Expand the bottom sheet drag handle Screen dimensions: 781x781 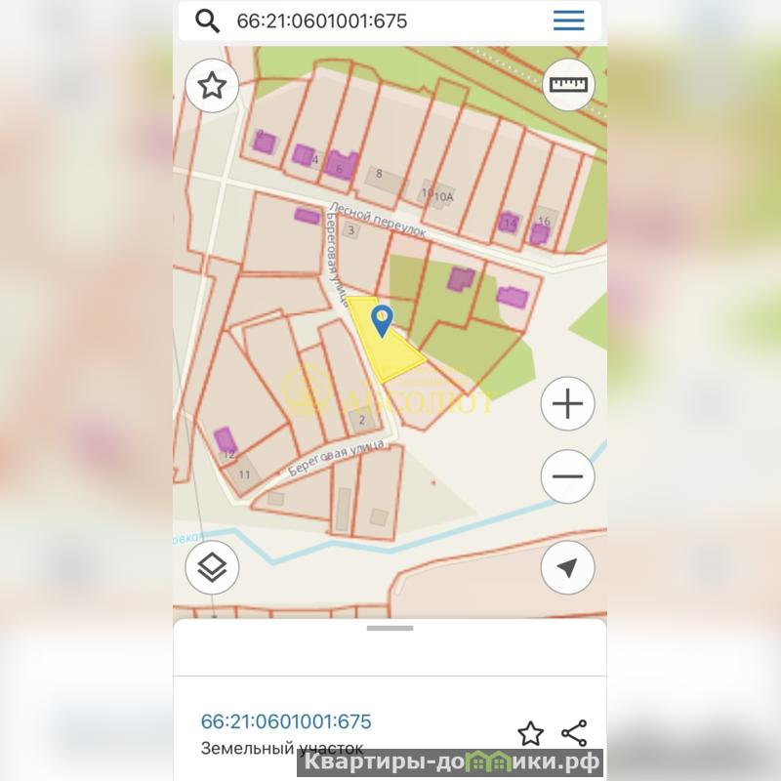point(390,628)
